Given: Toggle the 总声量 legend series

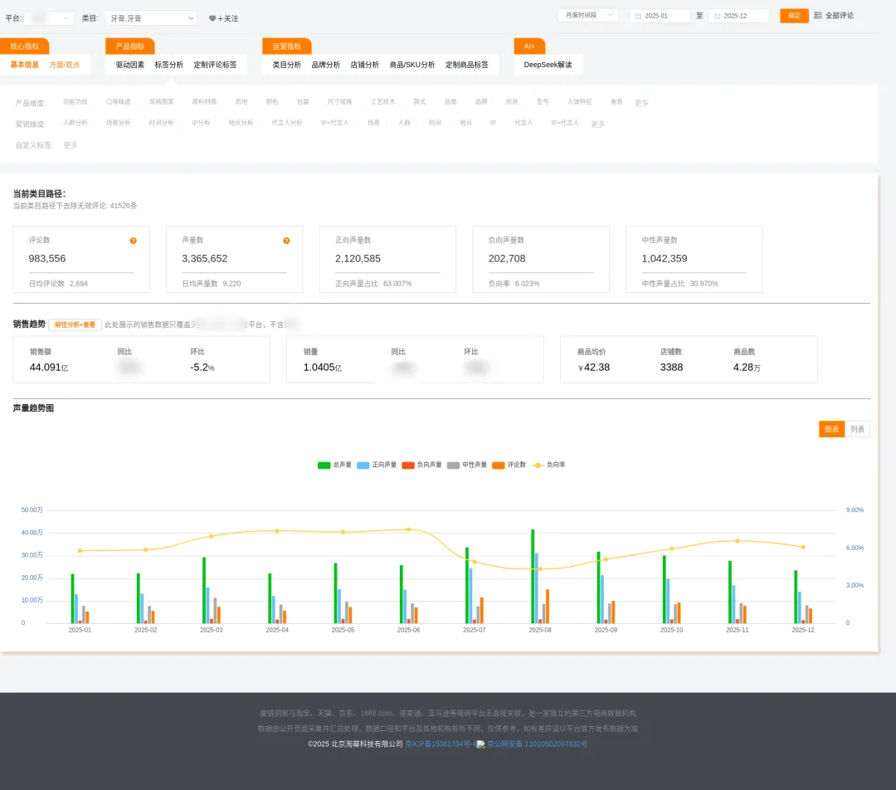Looking at the screenshot, I should point(335,465).
